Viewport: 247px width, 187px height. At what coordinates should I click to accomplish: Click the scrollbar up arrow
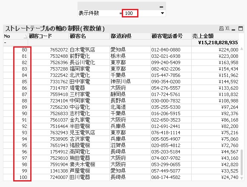241,49
